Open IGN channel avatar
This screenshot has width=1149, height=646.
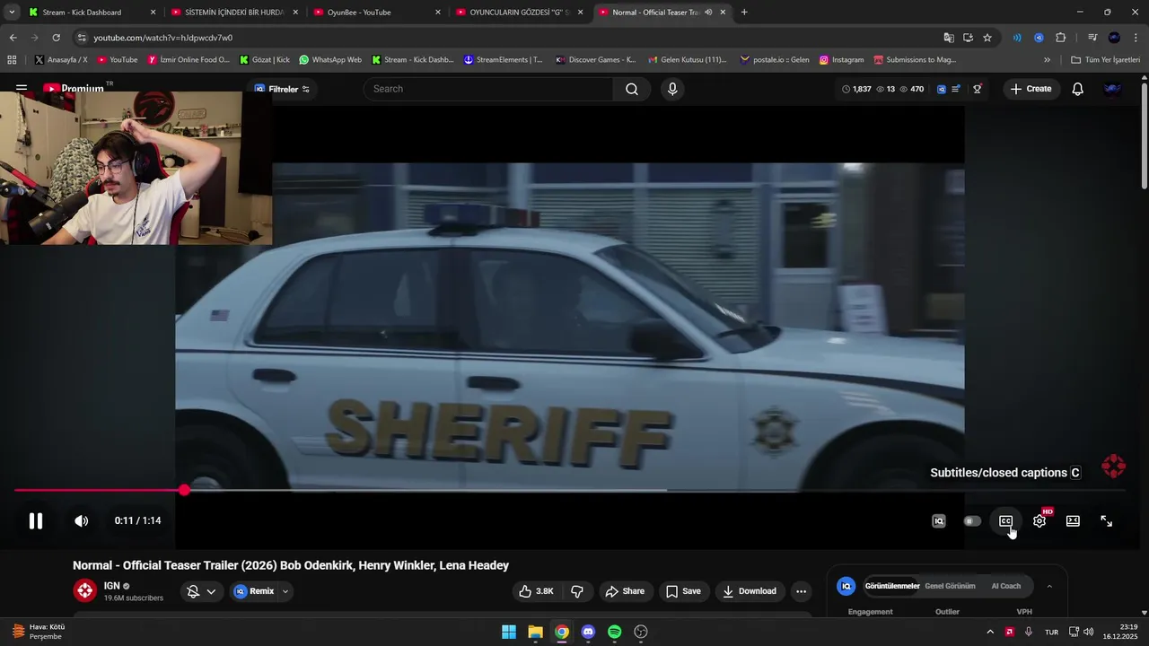[85, 590]
